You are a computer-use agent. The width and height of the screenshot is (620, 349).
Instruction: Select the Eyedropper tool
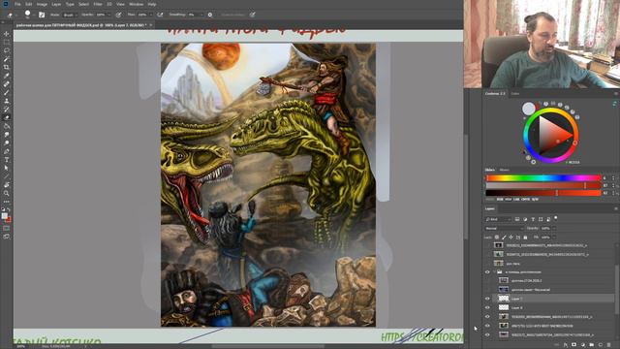(x=7, y=76)
